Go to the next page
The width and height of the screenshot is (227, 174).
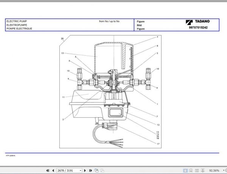tap(85, 171)
